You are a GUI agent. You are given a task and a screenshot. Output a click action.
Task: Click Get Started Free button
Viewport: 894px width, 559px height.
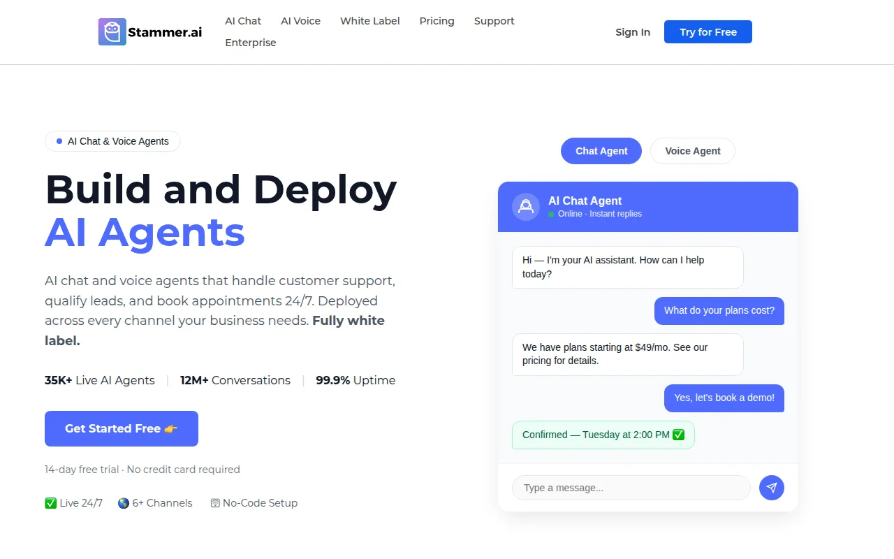(x=122, y=428)
